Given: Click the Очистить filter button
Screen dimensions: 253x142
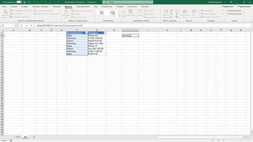Looking at the screenshot, I should click(x=149, y=11).
